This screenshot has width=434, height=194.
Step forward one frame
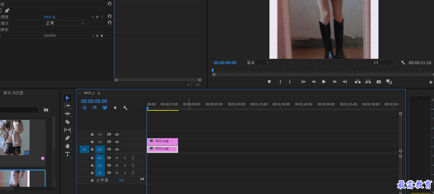click(x=335, y=82)
